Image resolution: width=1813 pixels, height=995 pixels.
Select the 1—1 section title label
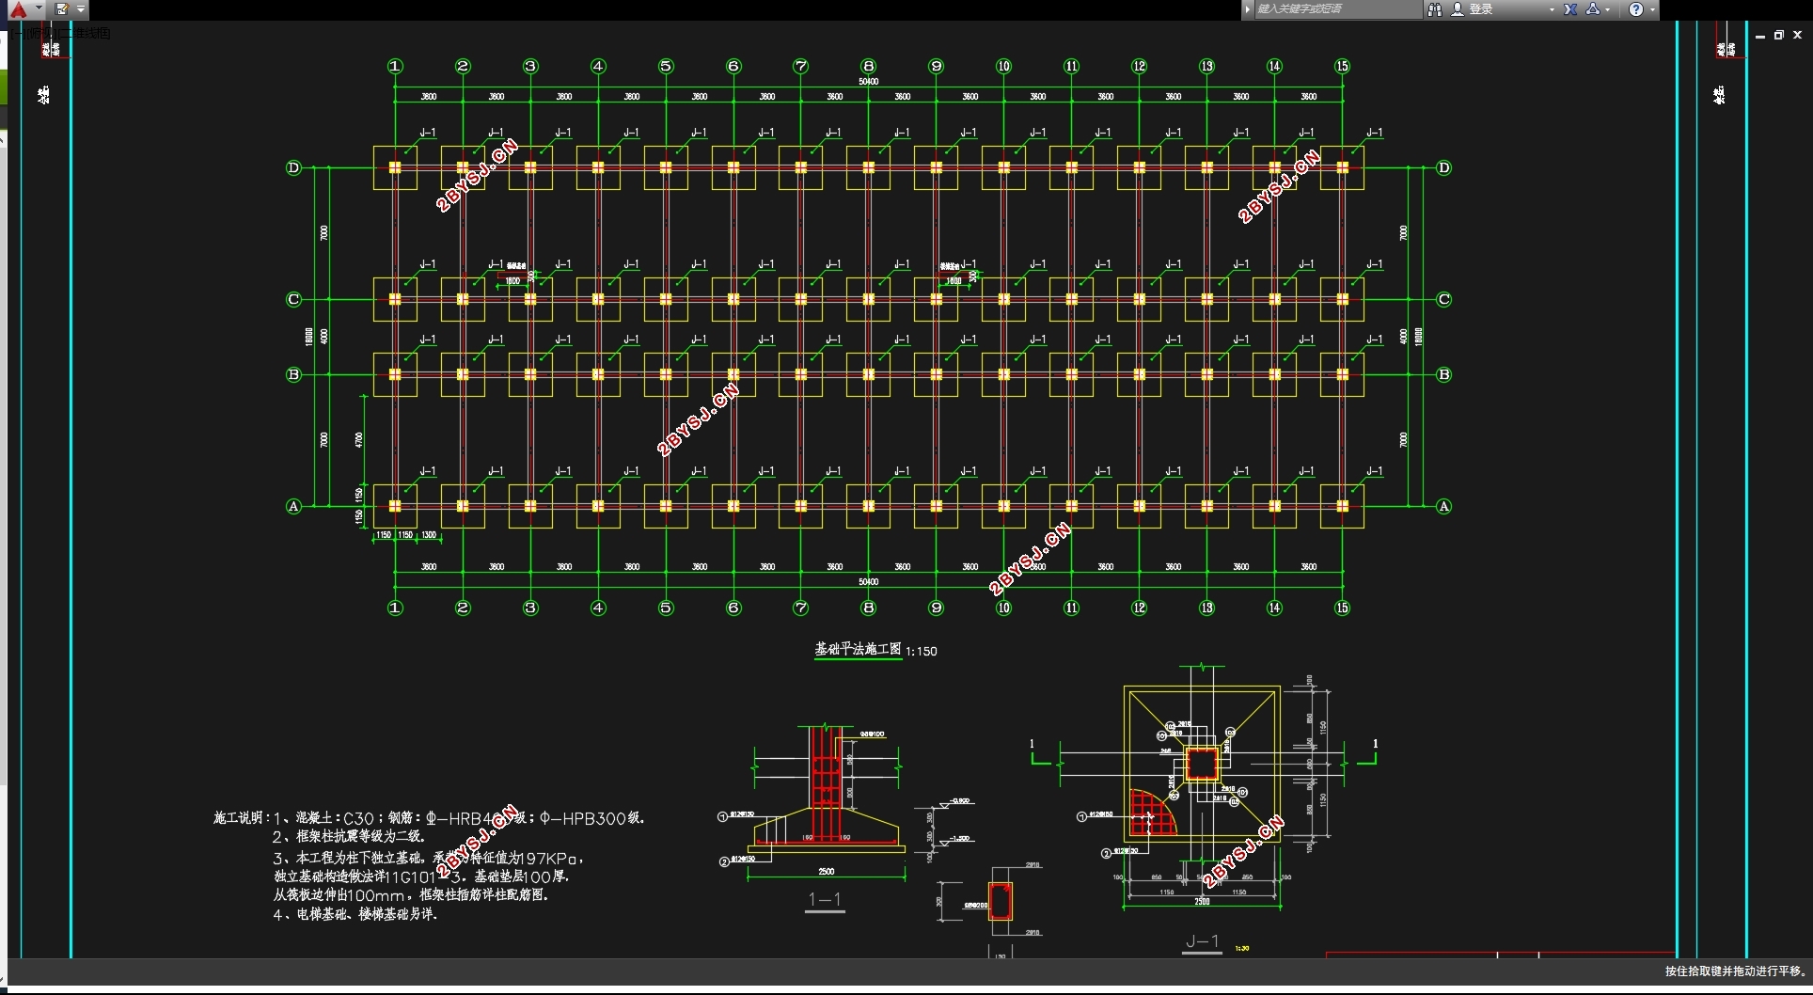[825, 900]
